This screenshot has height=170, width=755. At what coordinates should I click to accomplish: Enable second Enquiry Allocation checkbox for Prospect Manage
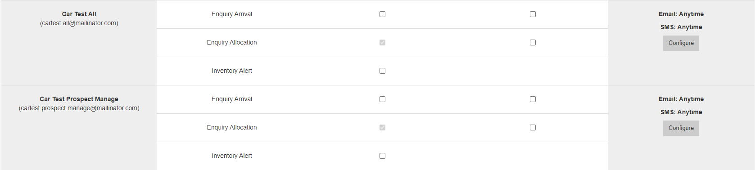tap(533, 128)
